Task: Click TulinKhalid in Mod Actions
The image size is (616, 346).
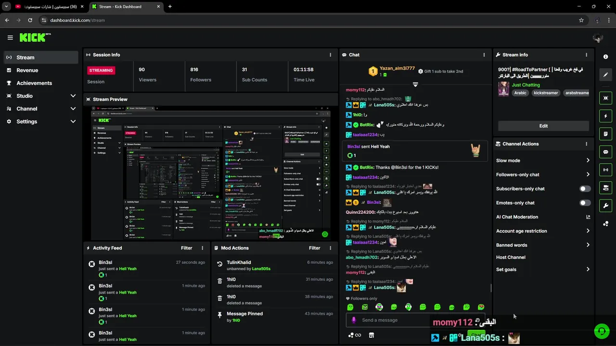Action: pos(239,263)
